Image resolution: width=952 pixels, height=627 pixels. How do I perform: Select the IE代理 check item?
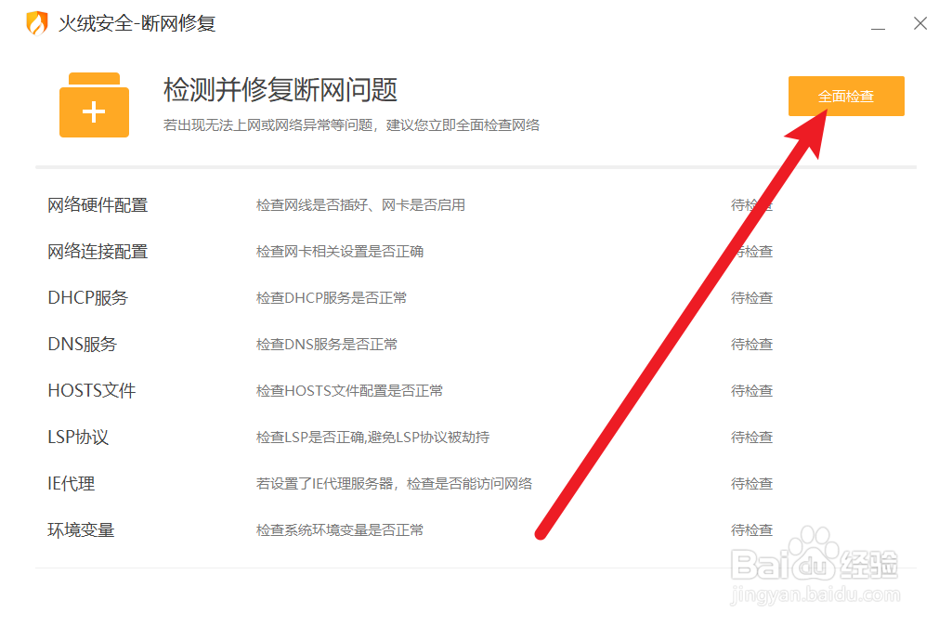[x=70, y=483]
